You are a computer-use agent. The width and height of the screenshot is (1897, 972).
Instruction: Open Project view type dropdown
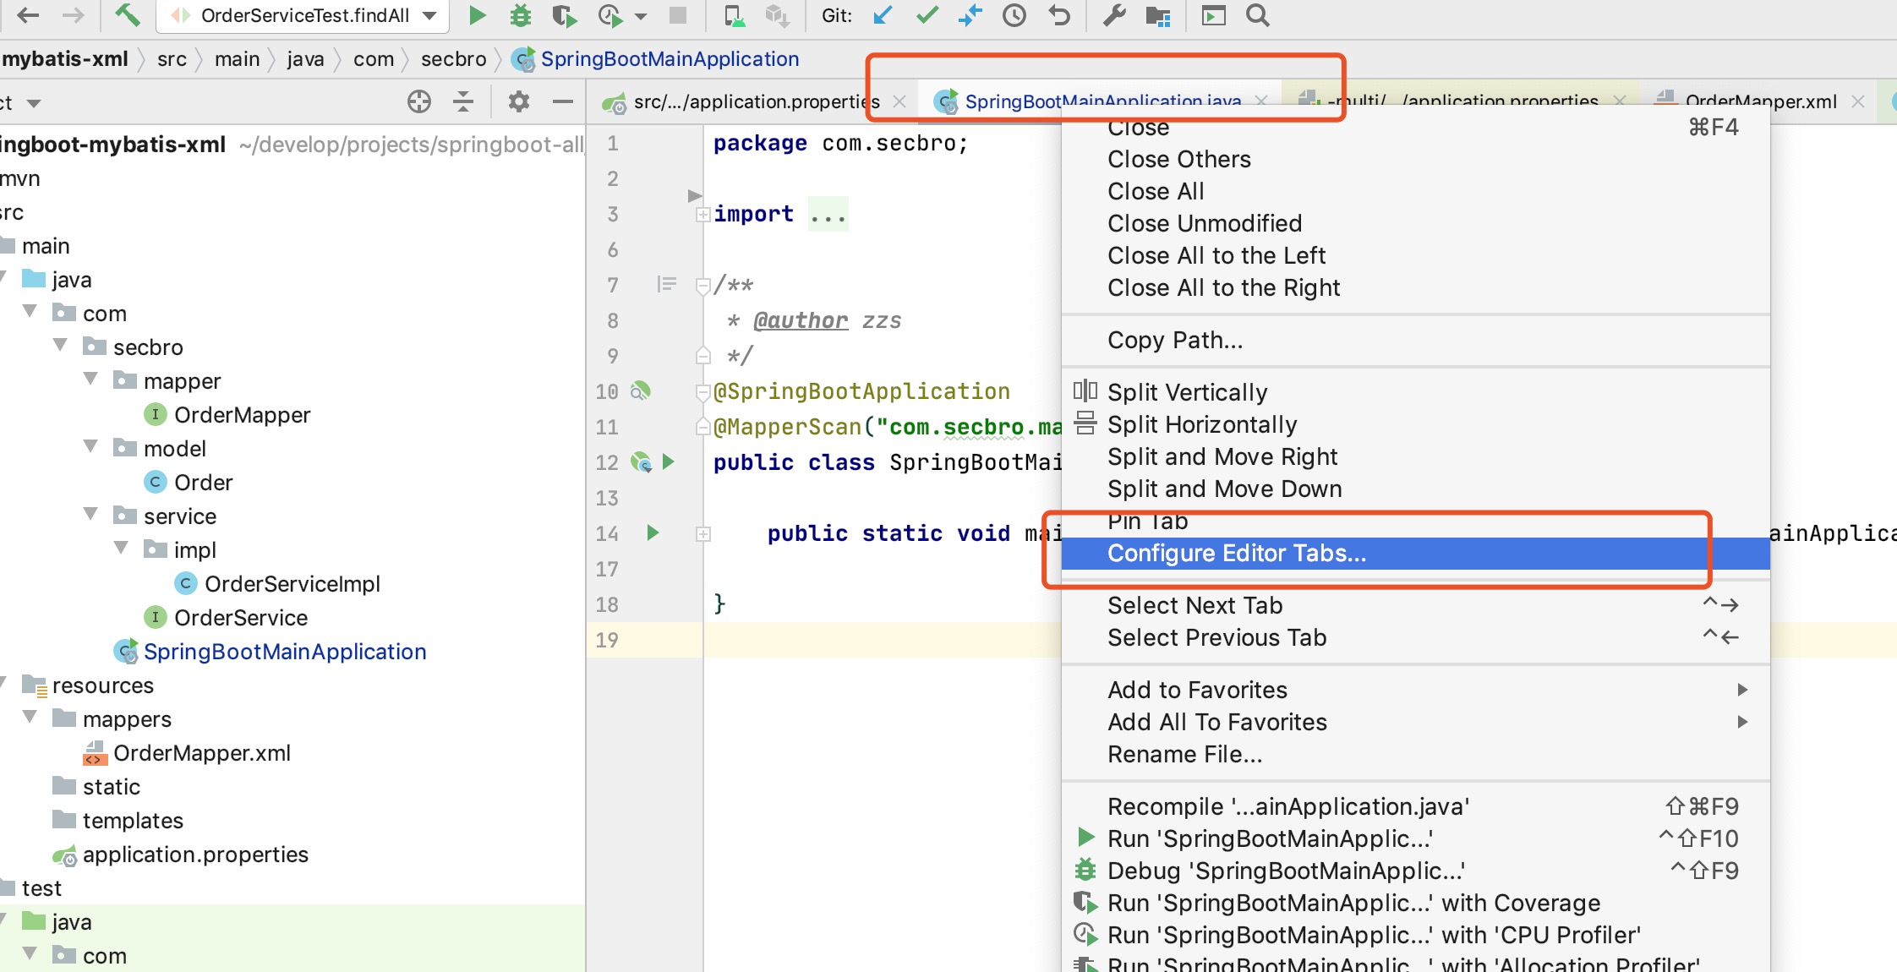34,103
